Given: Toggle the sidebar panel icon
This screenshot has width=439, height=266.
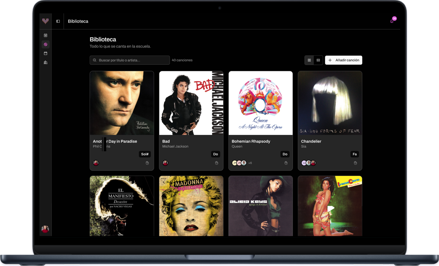Looking at the screenshot, I should pyautogui.click(x=58, y=21).
